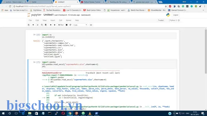Open the Read Comics Online bookmark
Viewport: 207px width, 116px height.
92,10
